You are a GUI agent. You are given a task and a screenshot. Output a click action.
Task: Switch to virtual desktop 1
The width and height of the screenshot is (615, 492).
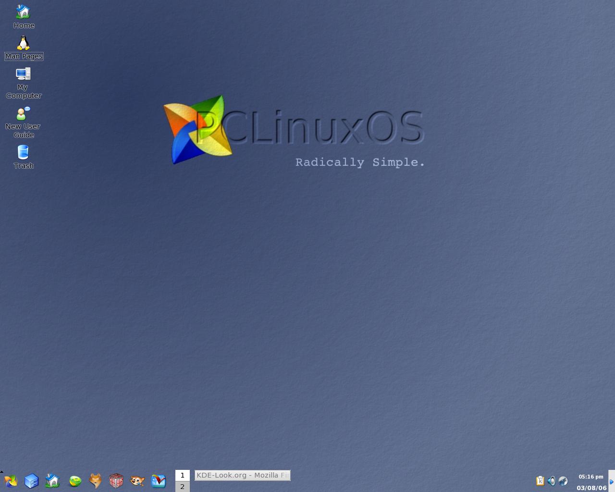182,475
